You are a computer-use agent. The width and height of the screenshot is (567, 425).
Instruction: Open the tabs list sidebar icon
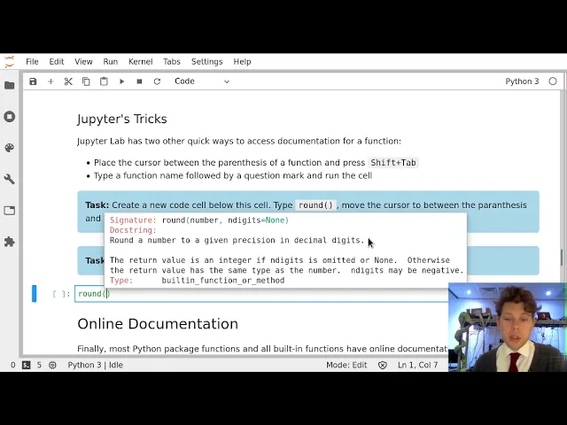coord(10,211)
